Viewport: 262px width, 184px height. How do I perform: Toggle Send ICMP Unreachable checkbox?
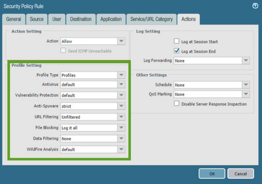pos(63,50)
